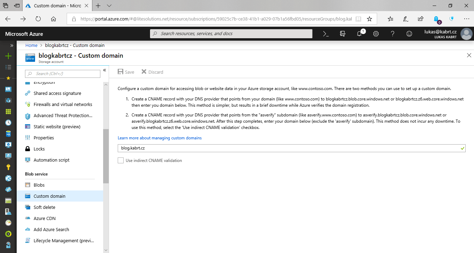Open Monitor gauge icon in sidebar
474x253 pixels.
[8, 223]
